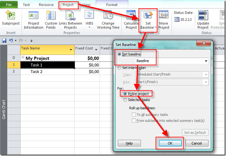
Task: Open the File tab
Action: 9,5
